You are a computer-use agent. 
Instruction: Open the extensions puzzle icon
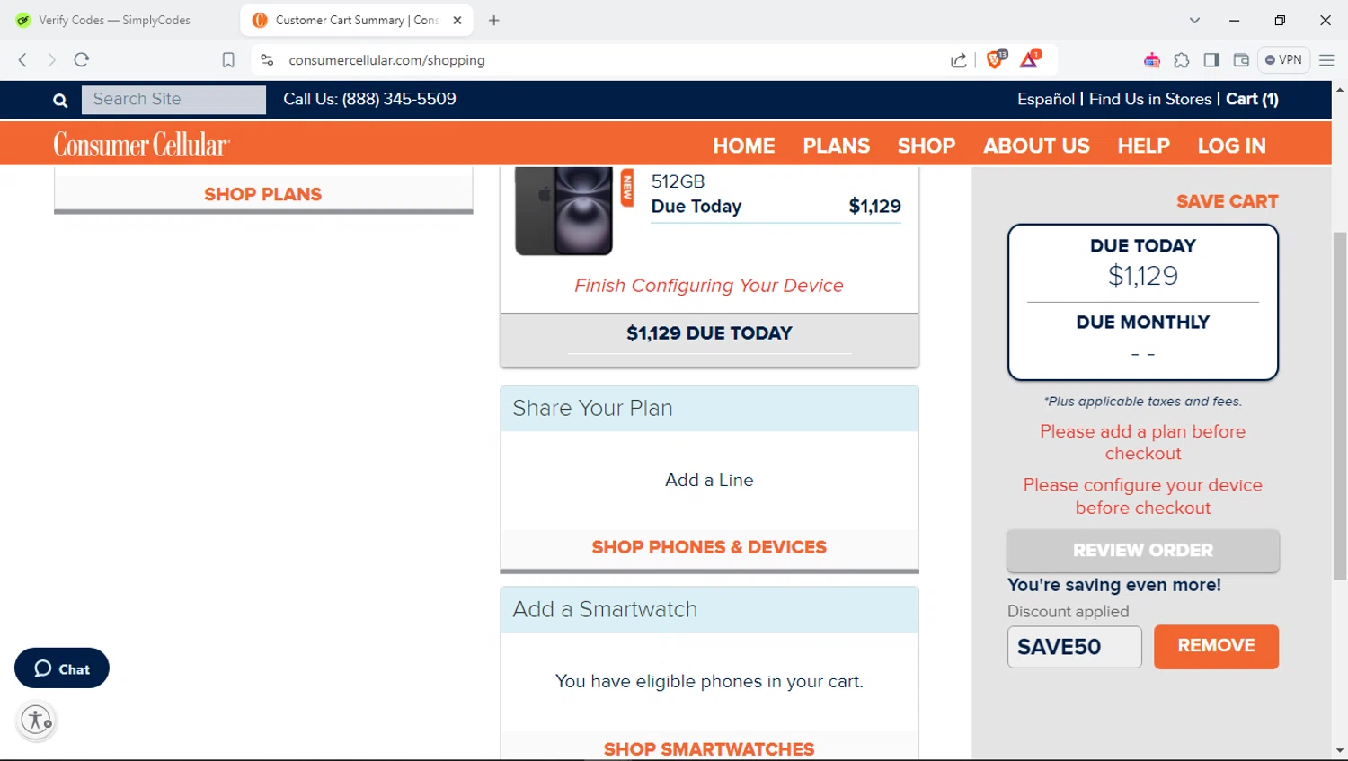point(1182,60)
